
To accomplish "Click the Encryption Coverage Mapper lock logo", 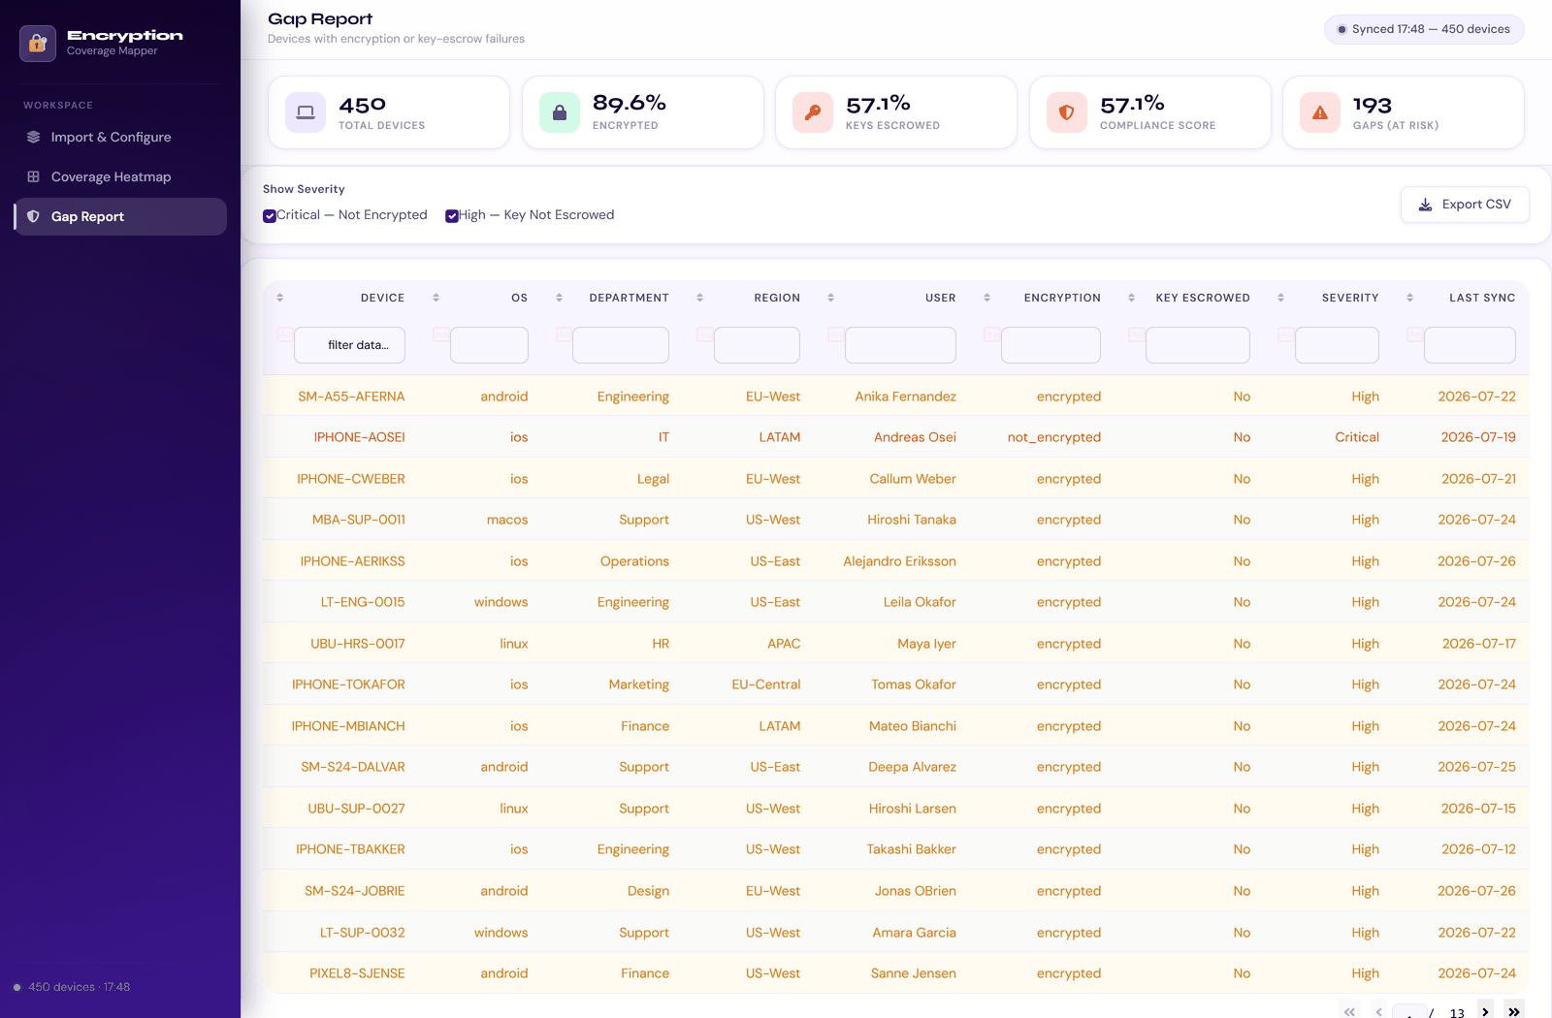I will pos(38,43).
